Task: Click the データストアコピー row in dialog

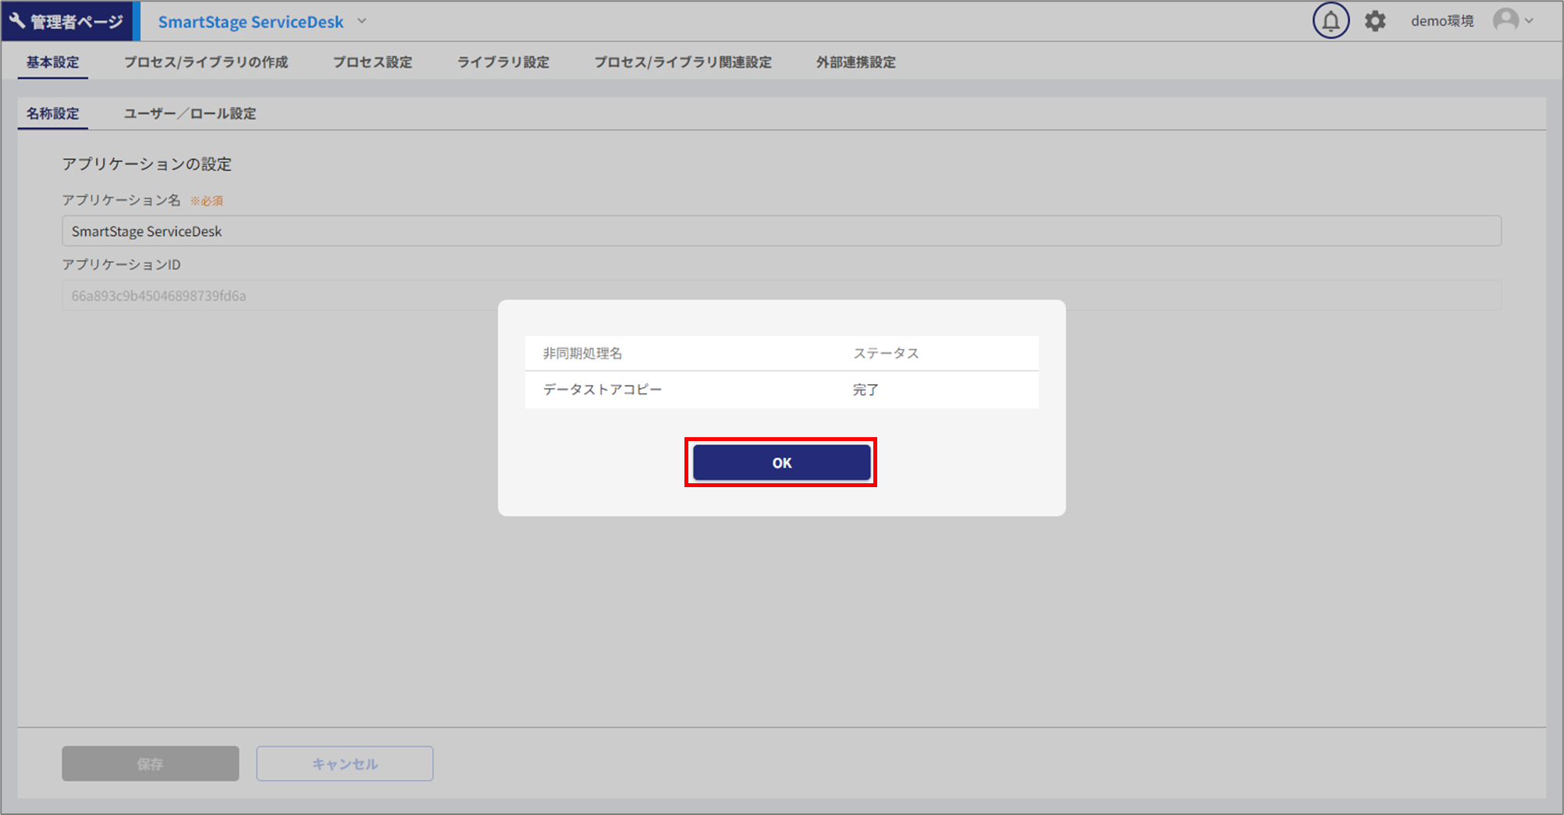Action: (x=781, y=390)
